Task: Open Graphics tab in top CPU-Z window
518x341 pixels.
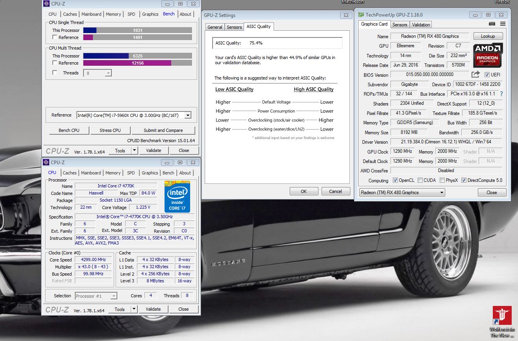Action: (150, 14)
